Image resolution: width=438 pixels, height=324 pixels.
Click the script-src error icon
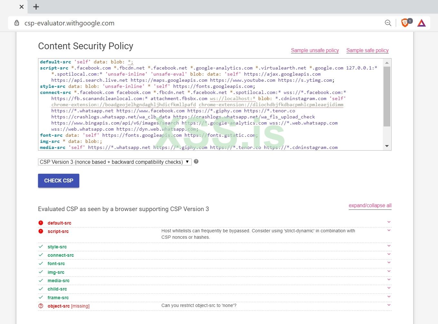[41, 231]
